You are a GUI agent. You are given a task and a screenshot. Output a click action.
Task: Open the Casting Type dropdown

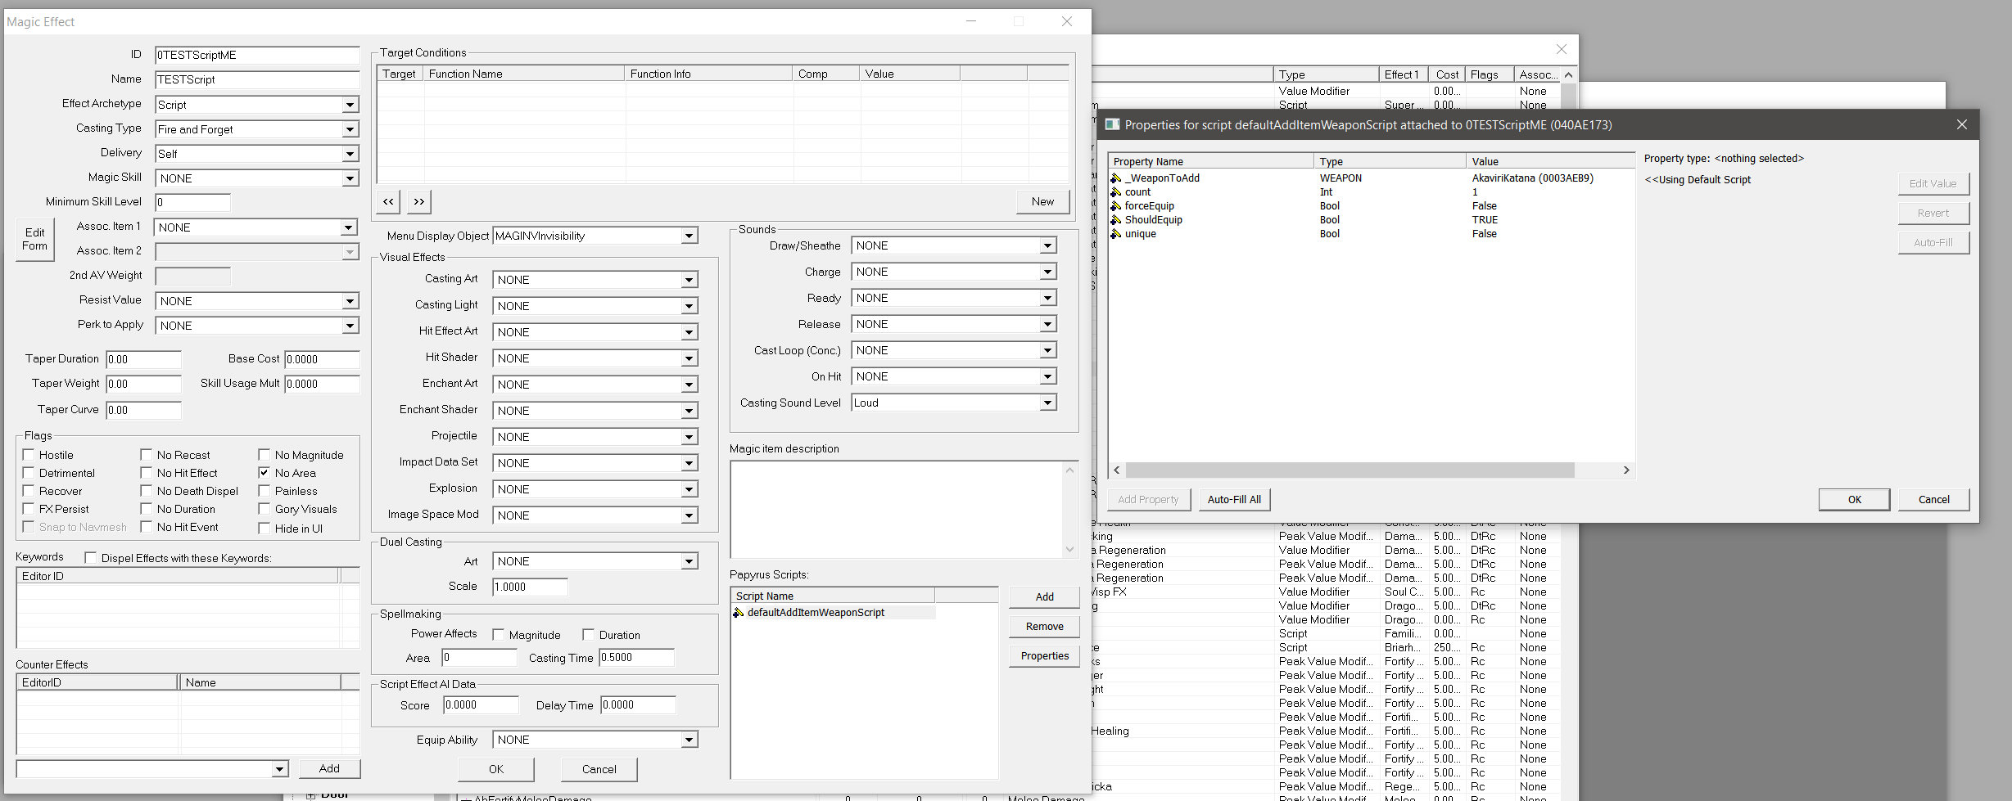(x=350, y=129)
